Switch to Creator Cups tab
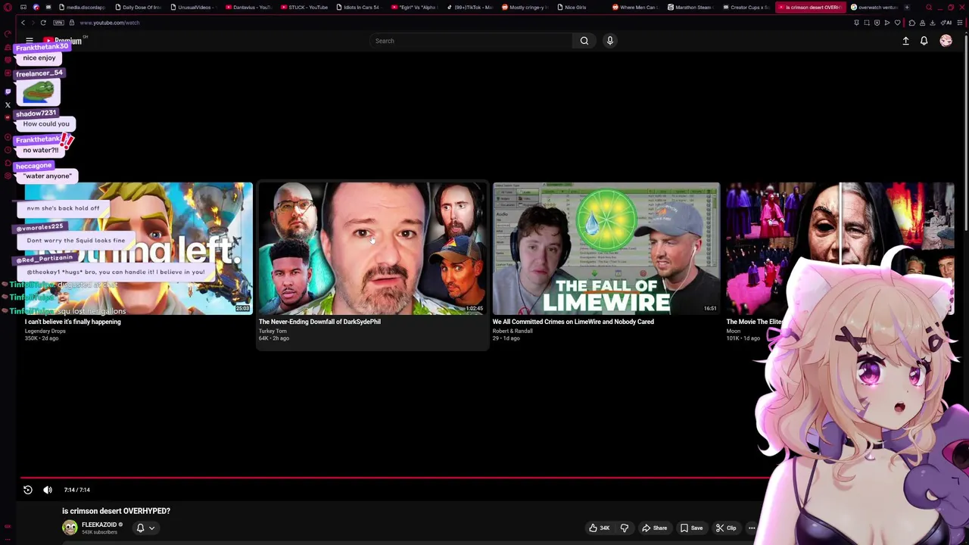The image size is (969, 545). pyautogui.click(x=747, y=8)
